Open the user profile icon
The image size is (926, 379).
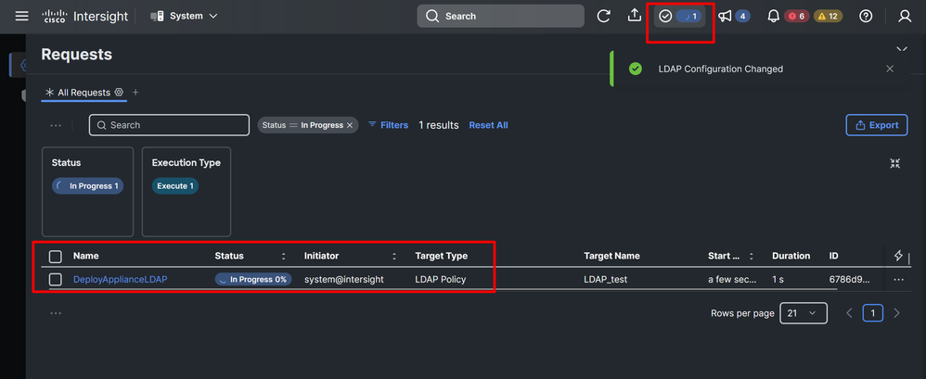(906, 16)
